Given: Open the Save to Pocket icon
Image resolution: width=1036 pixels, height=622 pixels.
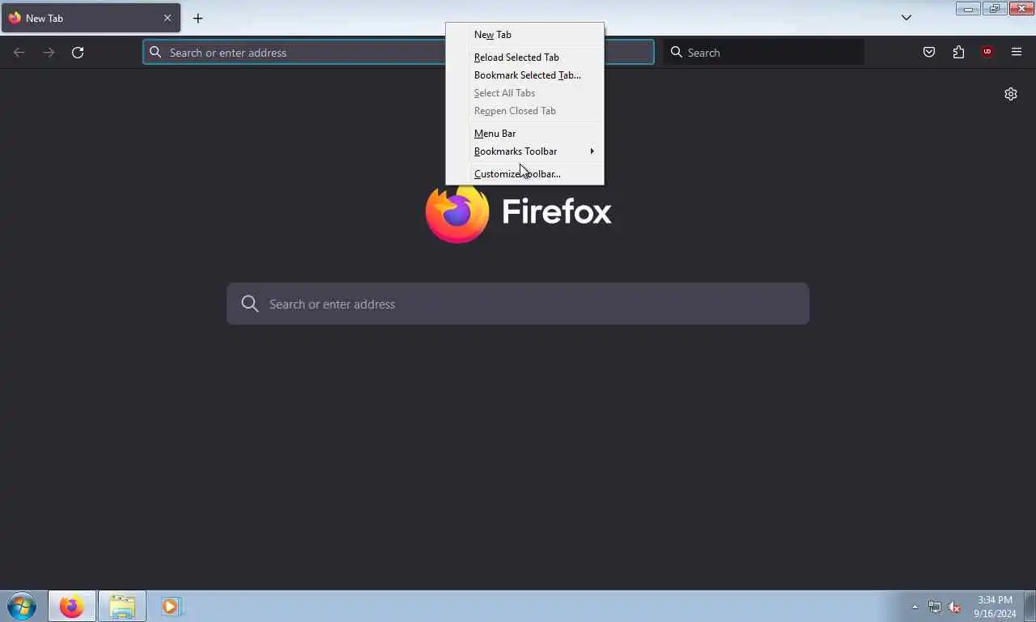Looking at the screenshot, I should pyautogui.click(x=929, y=53).
